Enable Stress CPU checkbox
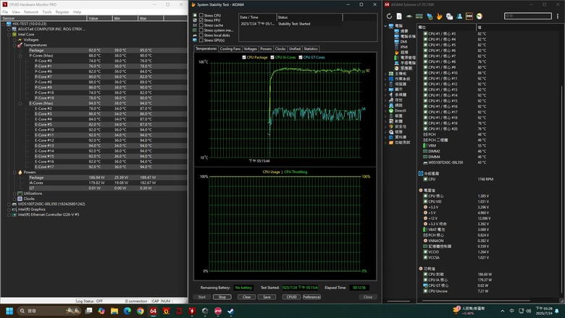This screenshot has height=318, width=565. pyautogui.click(x=201, y=15)
